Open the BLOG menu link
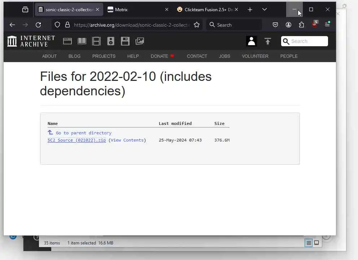358x260 pixels. (x=74, y=56)
